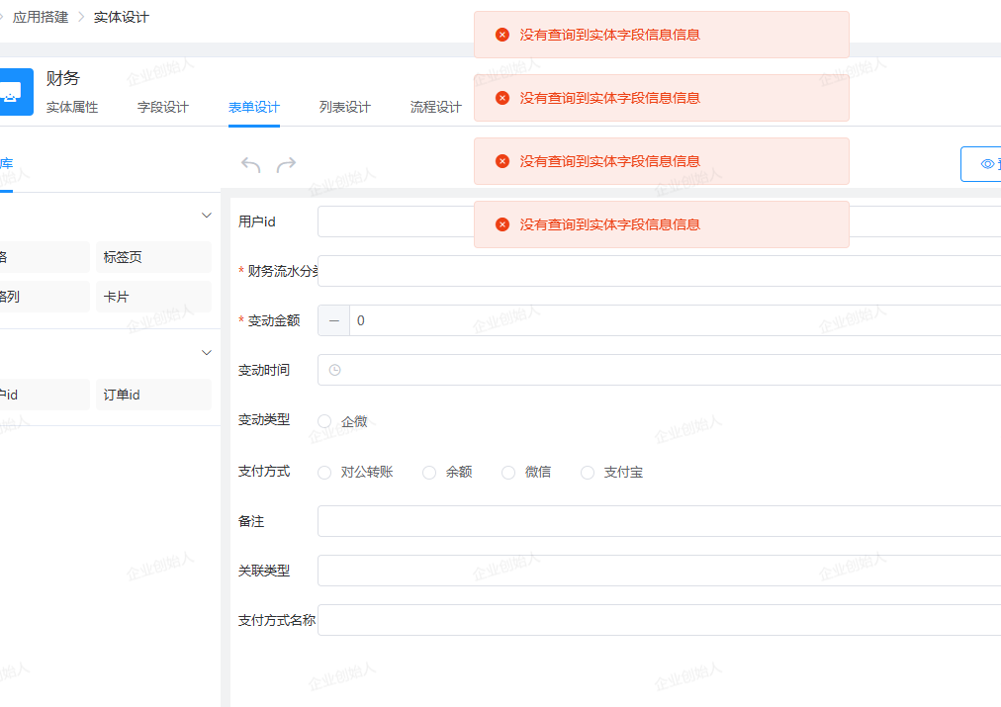This screenshot has width=1001, height=707.
Task: Click error icon on first notification
Action: [x=501, y=35]
